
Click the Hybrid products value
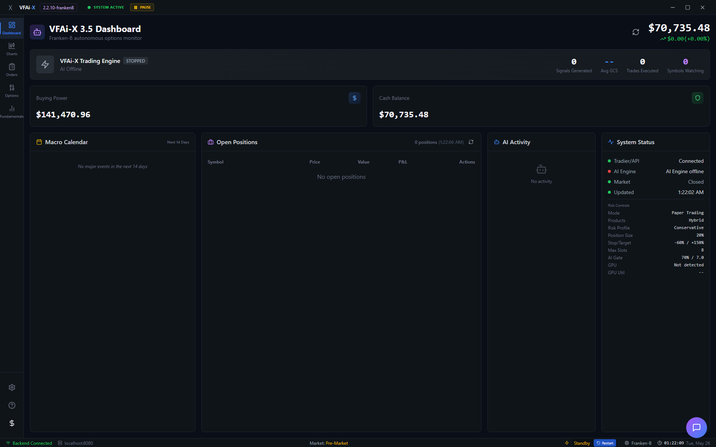tap(696, 220)
